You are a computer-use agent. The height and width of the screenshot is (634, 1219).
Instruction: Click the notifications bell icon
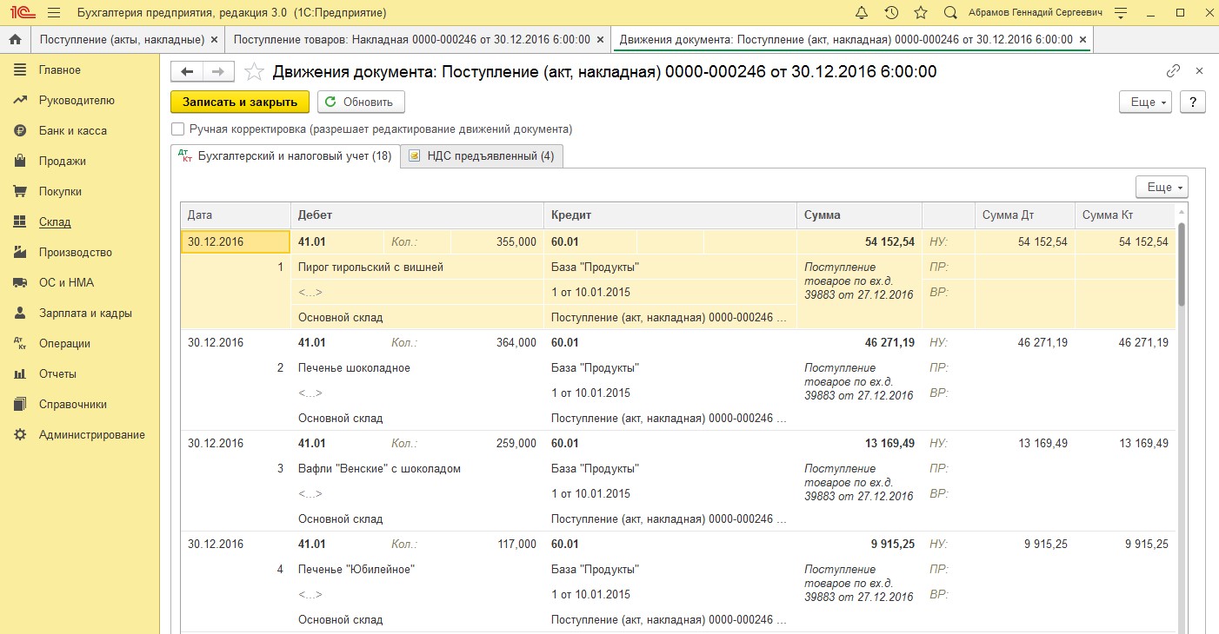[862, 13]
